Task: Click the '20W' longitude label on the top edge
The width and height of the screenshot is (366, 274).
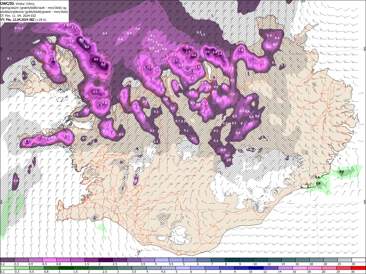Action: (x=152, y=1)
